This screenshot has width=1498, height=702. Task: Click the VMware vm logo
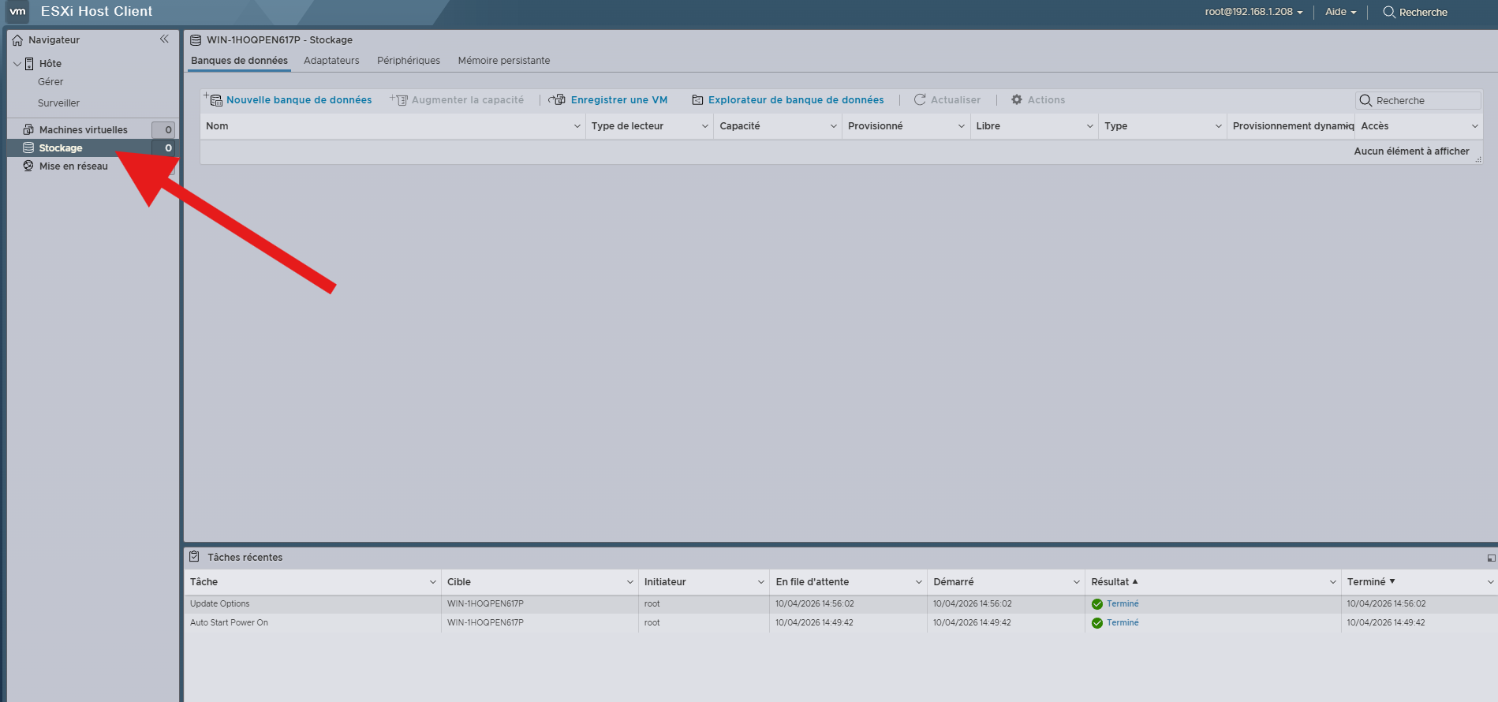[17, 12]
